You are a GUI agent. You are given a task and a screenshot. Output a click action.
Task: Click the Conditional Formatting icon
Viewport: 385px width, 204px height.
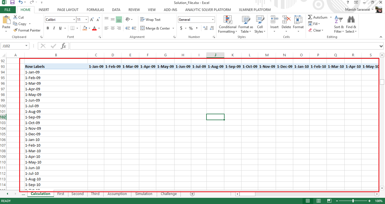tap(227, 20)
